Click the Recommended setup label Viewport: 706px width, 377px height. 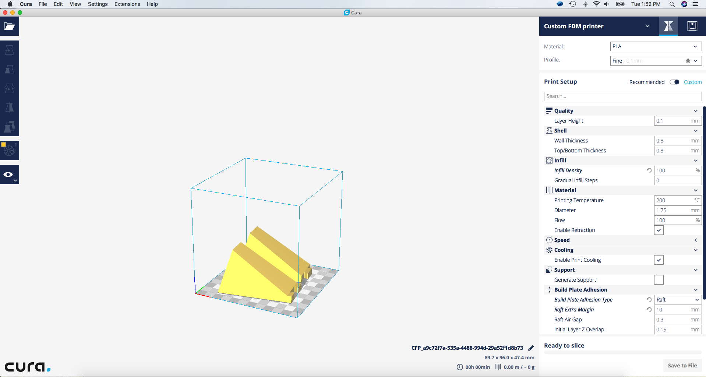tap(647, 82)
